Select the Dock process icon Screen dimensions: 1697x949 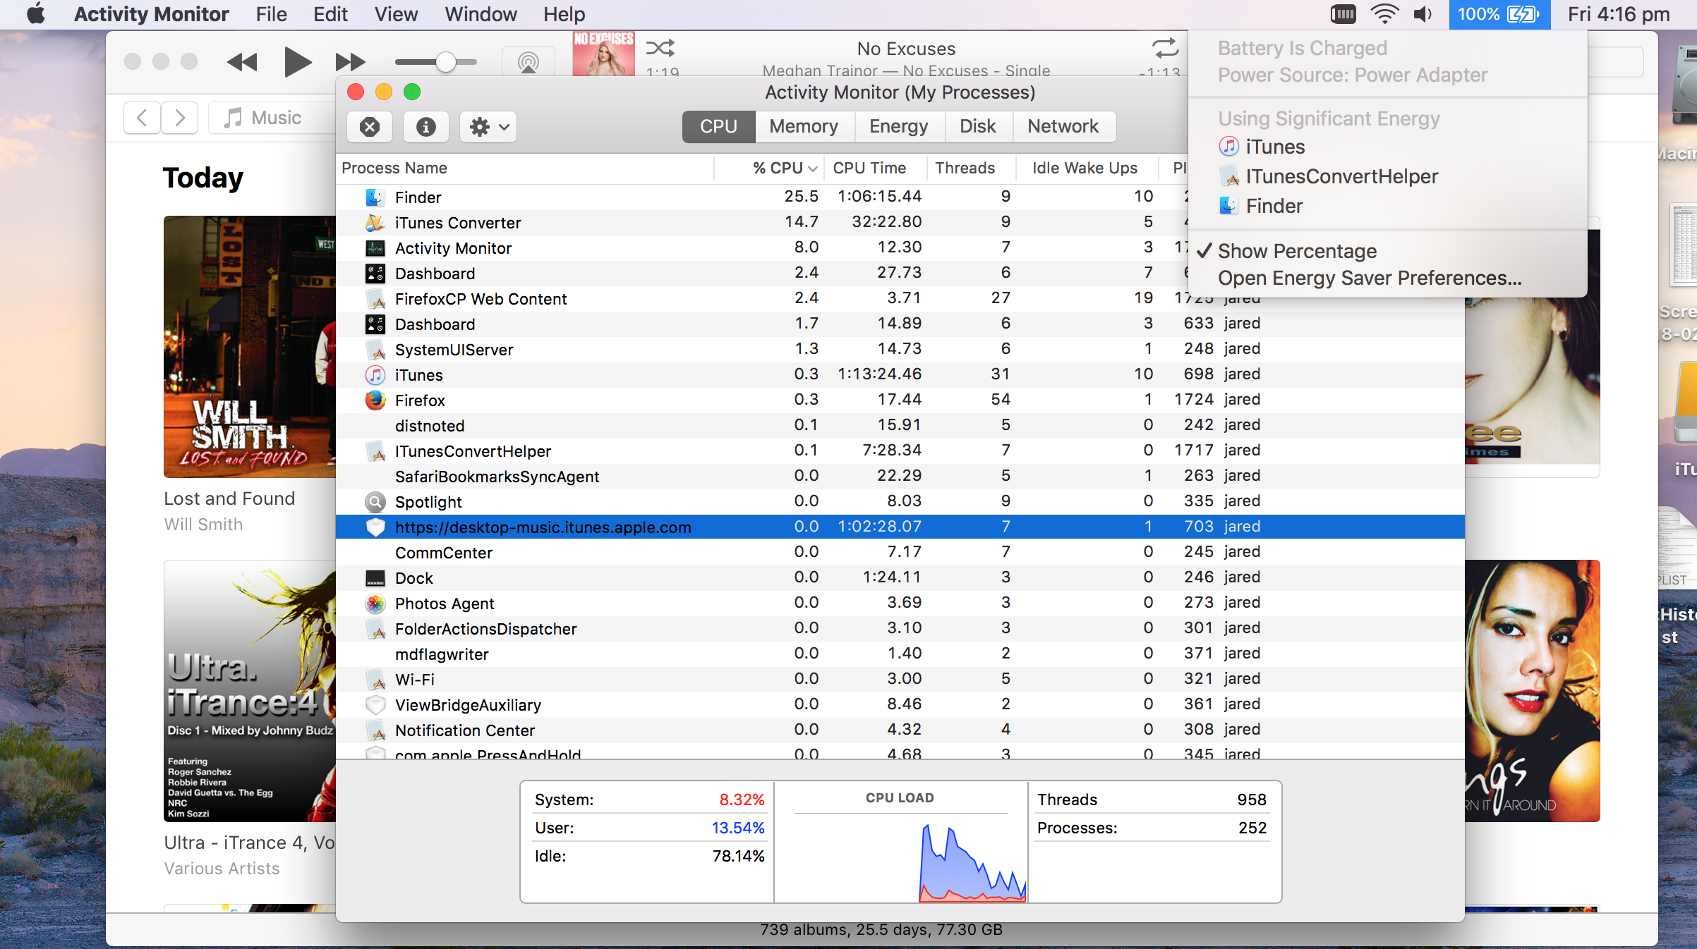pos(375,578)
